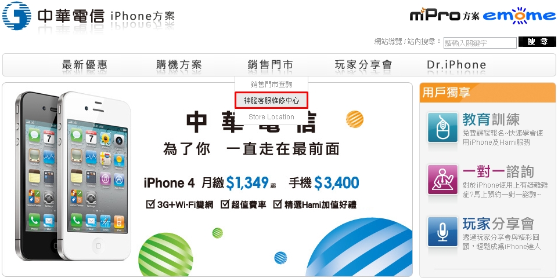The width and height of the screenshot is (558, 278).
Task: Click the white iPhone 4 image
Action: 95,176
